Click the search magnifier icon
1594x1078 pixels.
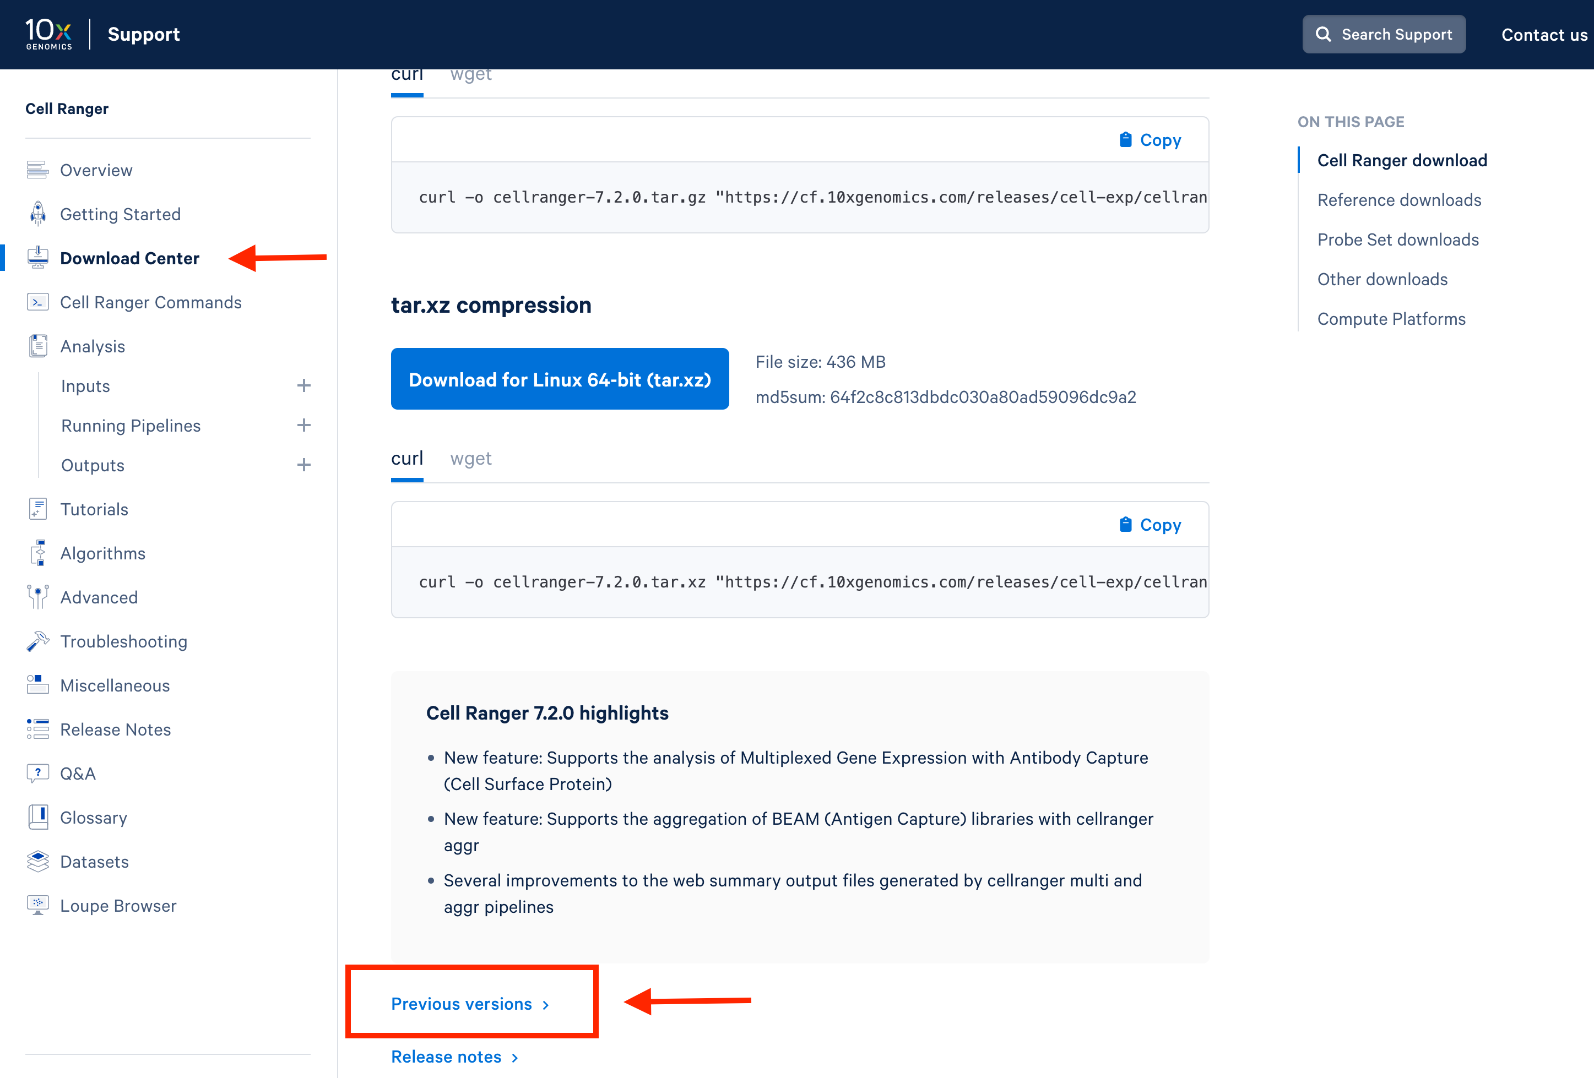pyautogui.click(x=1323, y=34)
